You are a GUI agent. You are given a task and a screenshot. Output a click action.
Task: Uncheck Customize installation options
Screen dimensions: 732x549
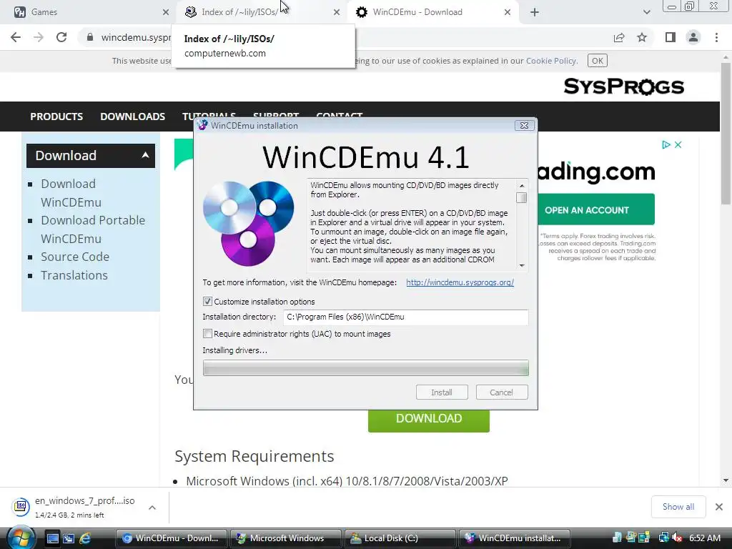[x=207, y=302]
